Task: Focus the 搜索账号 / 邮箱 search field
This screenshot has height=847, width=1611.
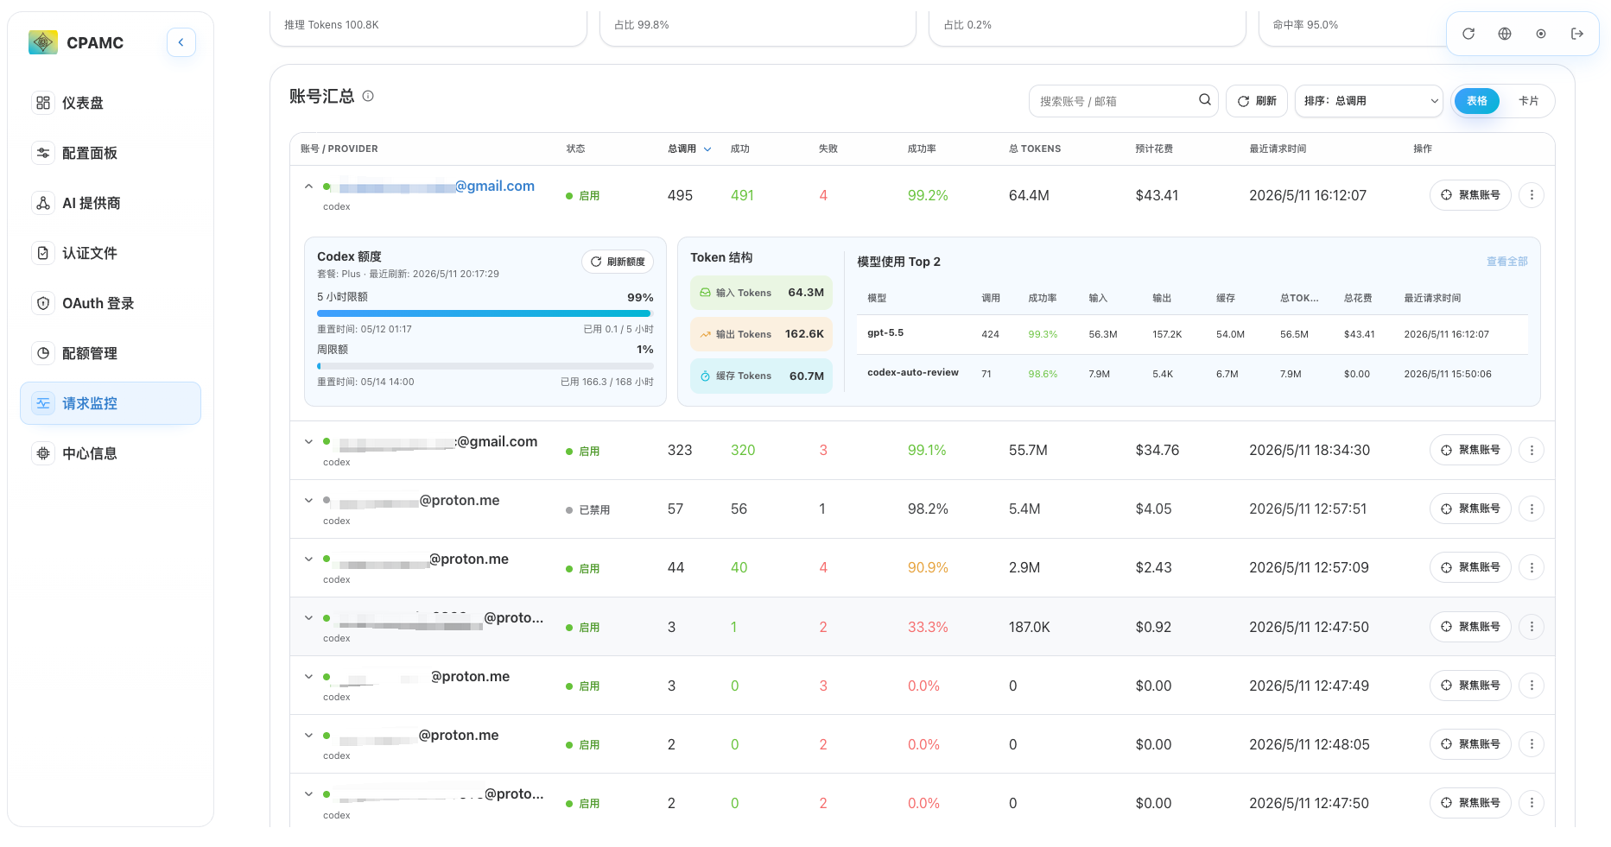Action: tap(1114, 101)
